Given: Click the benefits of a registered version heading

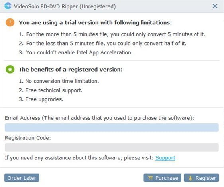Looking at the screenshot, I should pyautogui.click(x=71, y=70).
